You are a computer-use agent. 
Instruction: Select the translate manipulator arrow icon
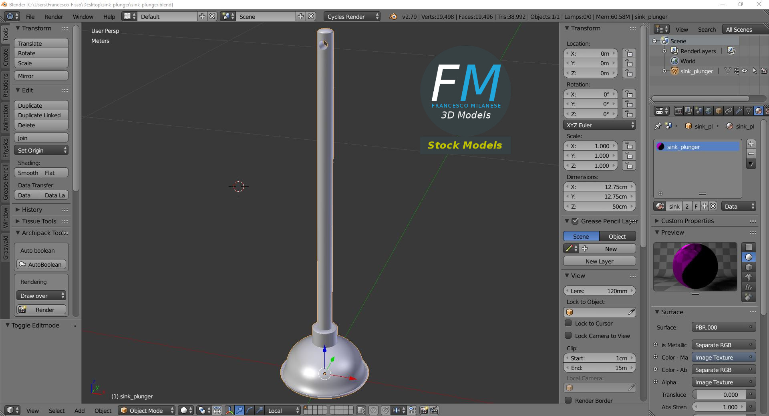[x=240, y=410]
